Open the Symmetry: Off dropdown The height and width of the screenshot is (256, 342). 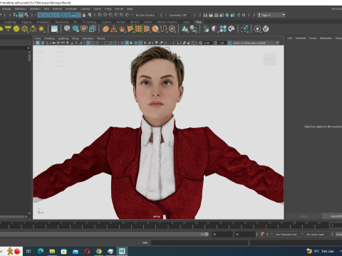coord(180,15)
